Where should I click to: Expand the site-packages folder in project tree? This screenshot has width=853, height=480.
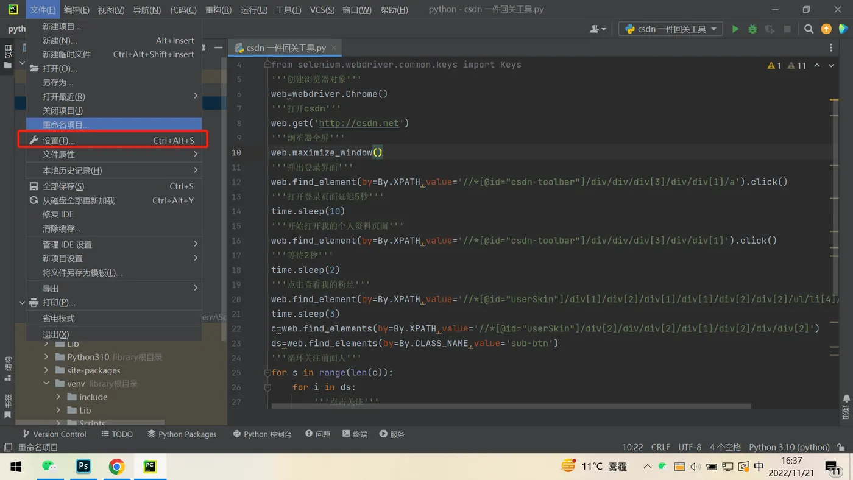coord(46,370)
